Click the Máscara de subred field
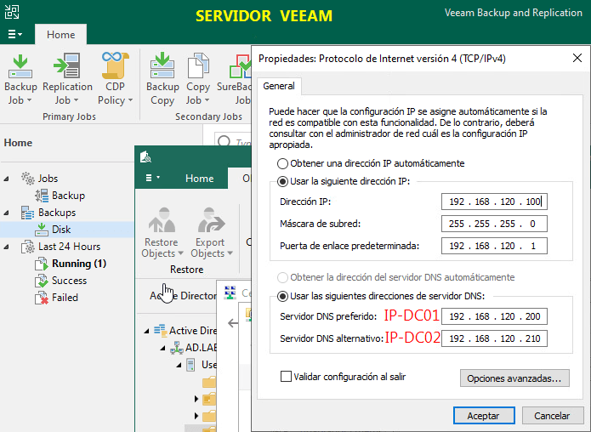591x432 pixels. pyautogui.click(x=494, y=224)
